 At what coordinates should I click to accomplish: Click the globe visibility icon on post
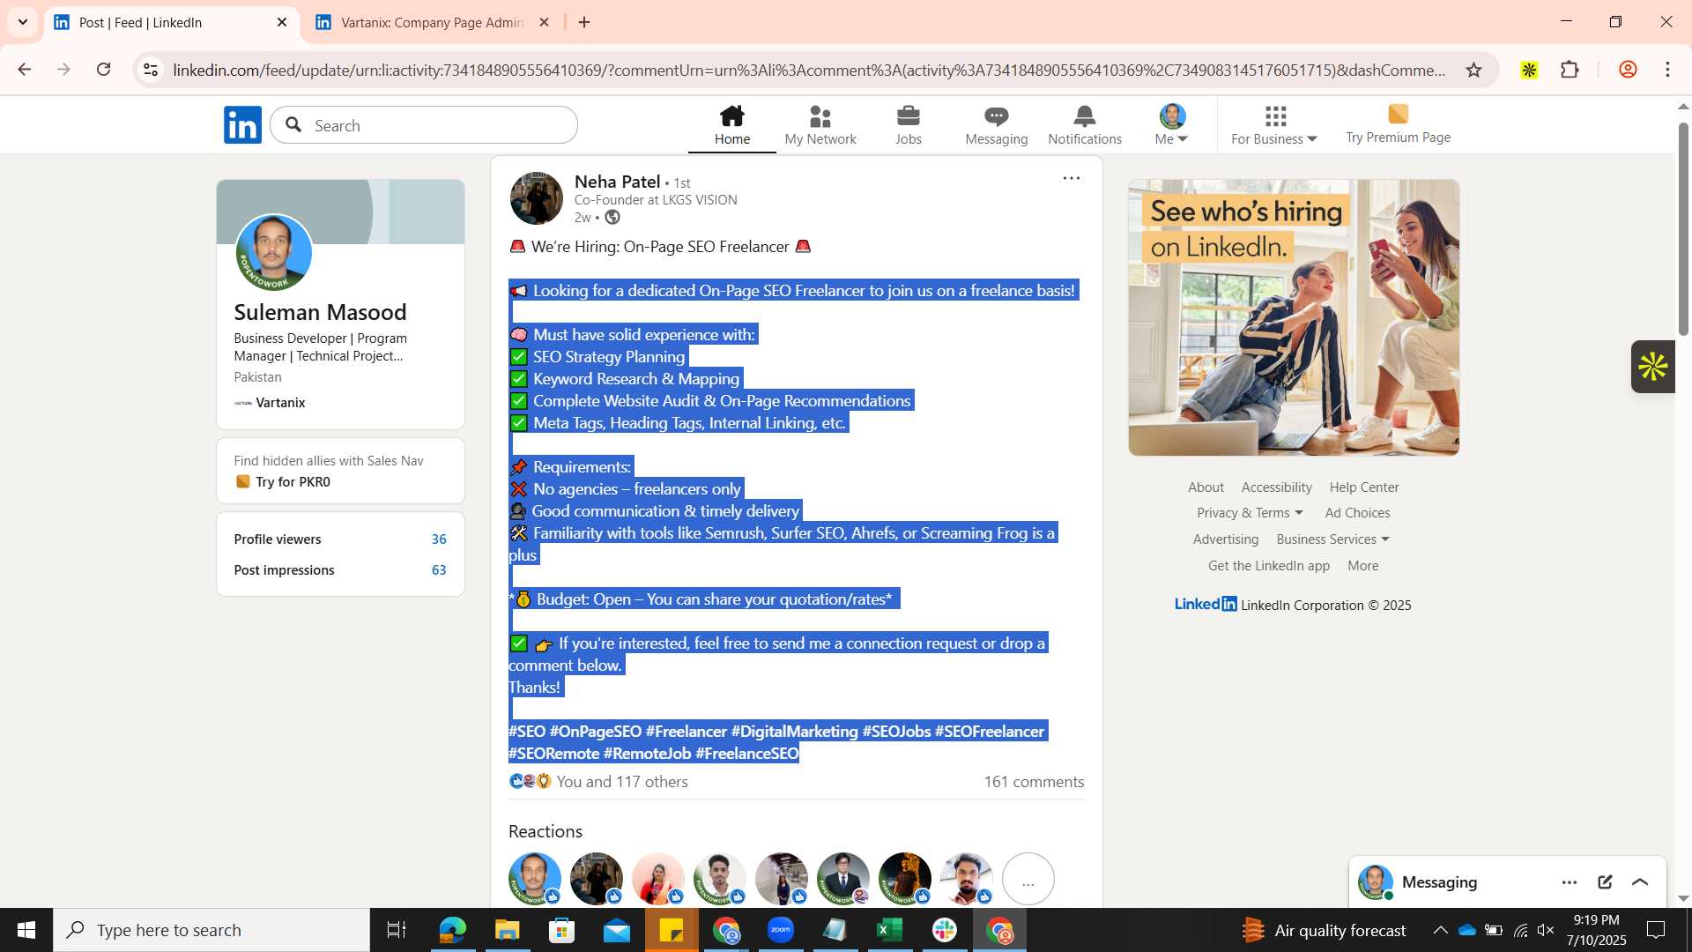click(x=612, y=218)
